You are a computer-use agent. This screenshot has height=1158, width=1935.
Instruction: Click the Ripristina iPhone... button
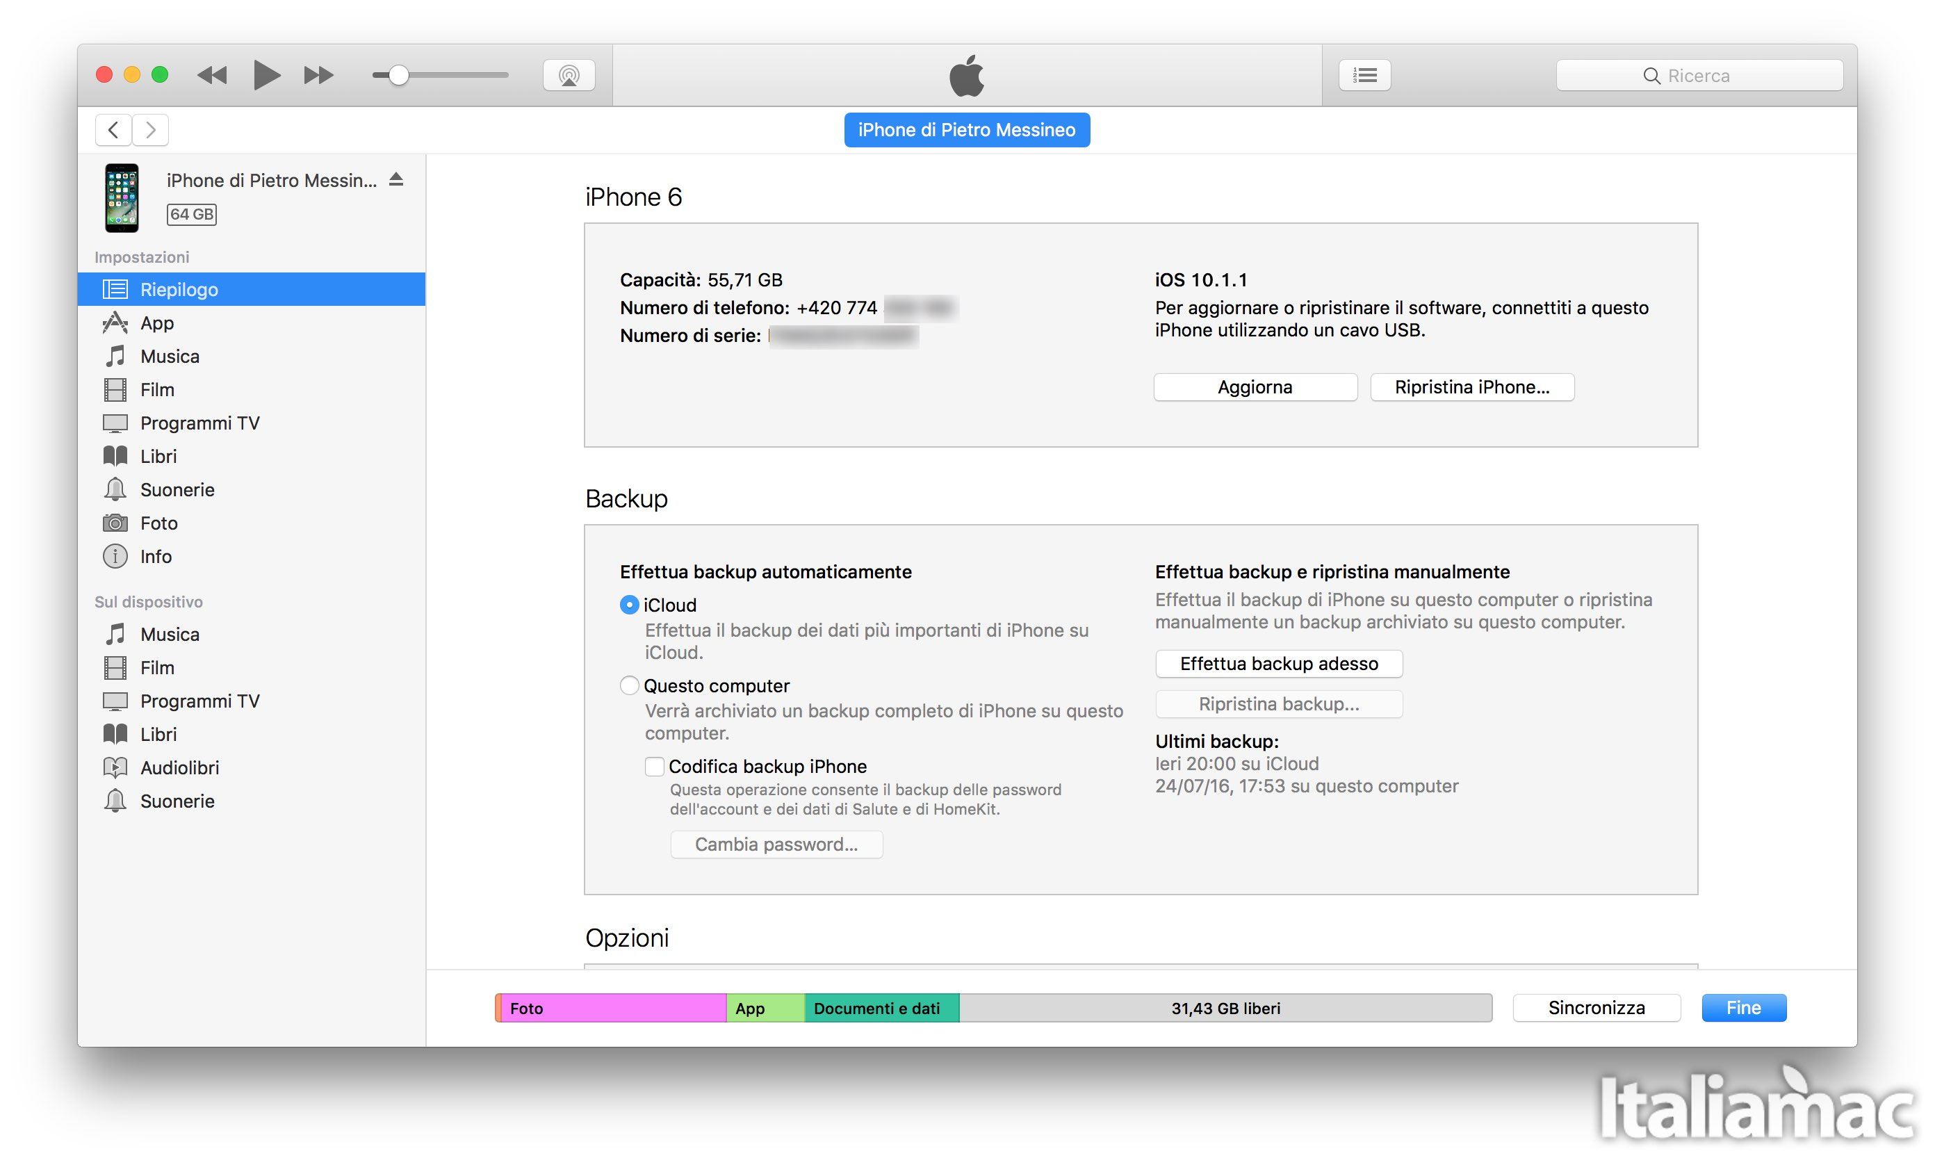pos(1472,387)
